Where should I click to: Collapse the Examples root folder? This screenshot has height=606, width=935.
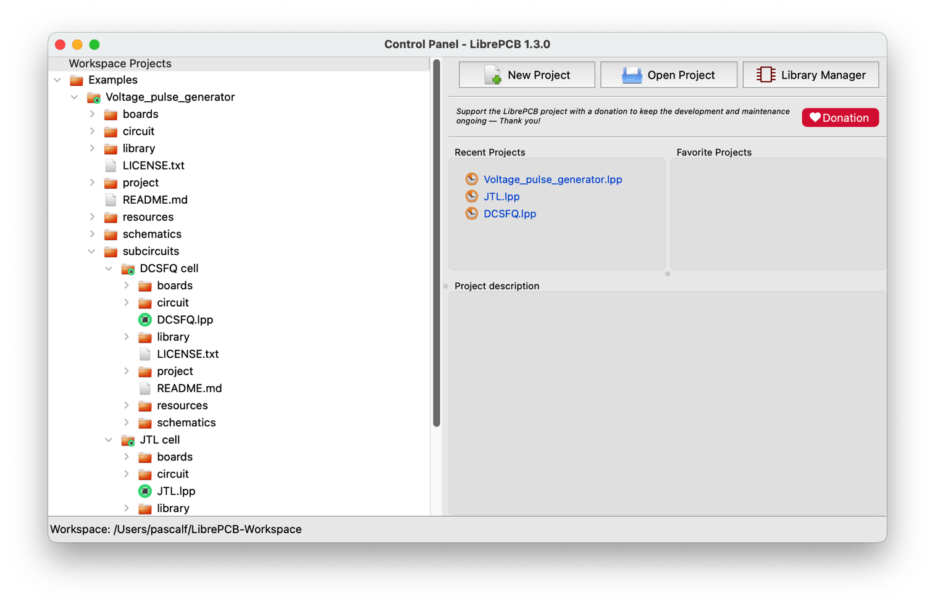[x=57, y=80]
